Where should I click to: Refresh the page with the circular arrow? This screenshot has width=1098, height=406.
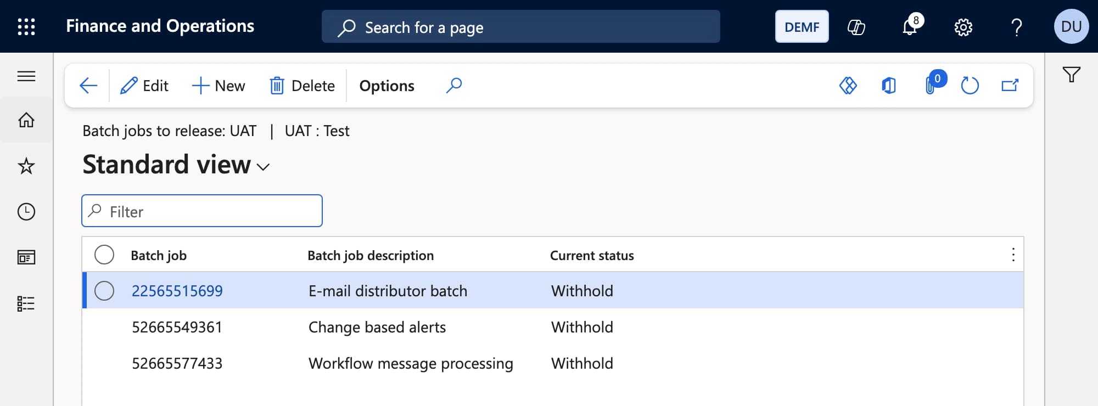click(x=970, y=86)
